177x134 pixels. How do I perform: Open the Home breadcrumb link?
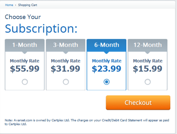(x=9, y=5)
